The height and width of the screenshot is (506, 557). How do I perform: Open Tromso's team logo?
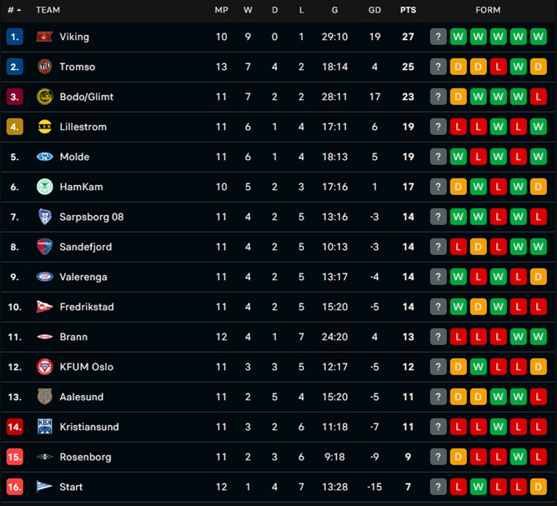[x=45, y=67]
